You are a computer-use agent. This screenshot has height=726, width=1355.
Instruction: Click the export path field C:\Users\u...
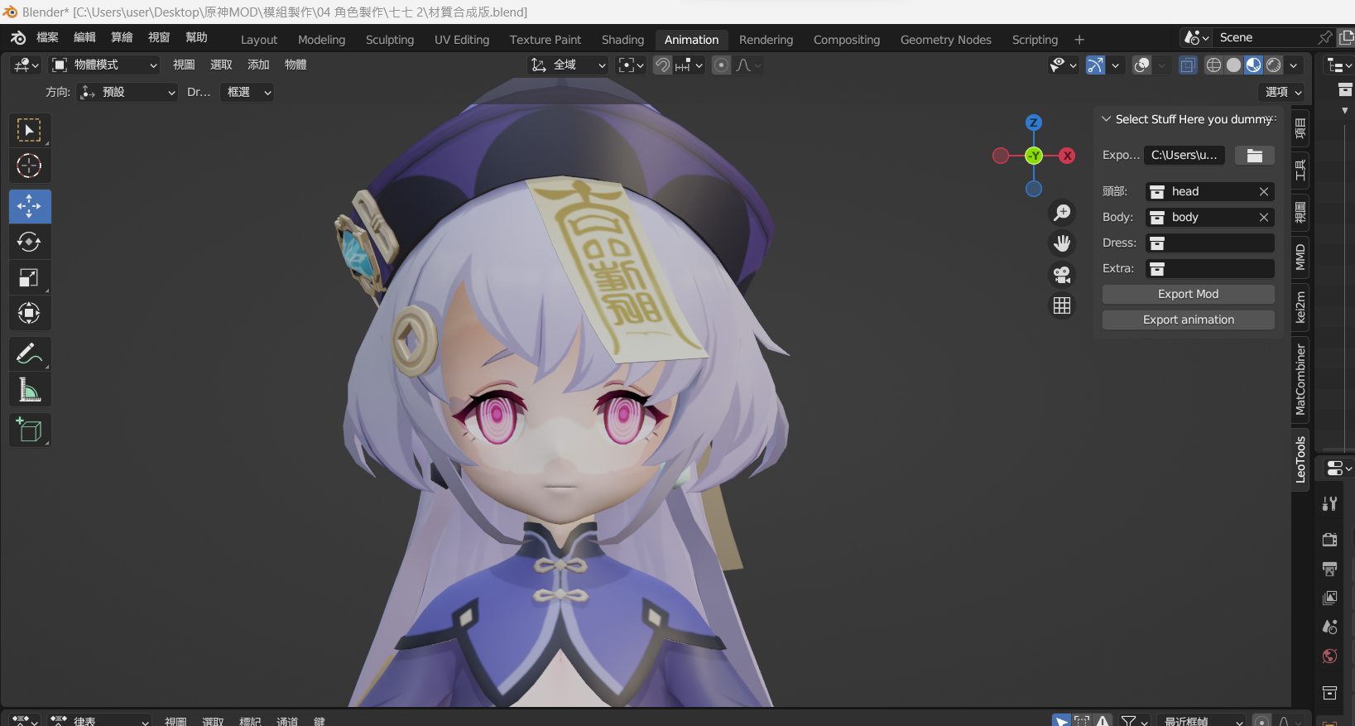(x=1184, y=155)
